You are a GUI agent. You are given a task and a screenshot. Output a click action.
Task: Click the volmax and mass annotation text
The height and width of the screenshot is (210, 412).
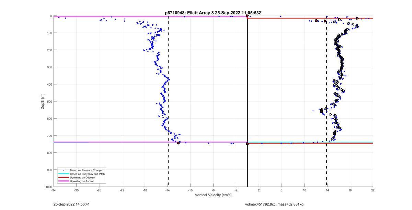pos(274,204)
